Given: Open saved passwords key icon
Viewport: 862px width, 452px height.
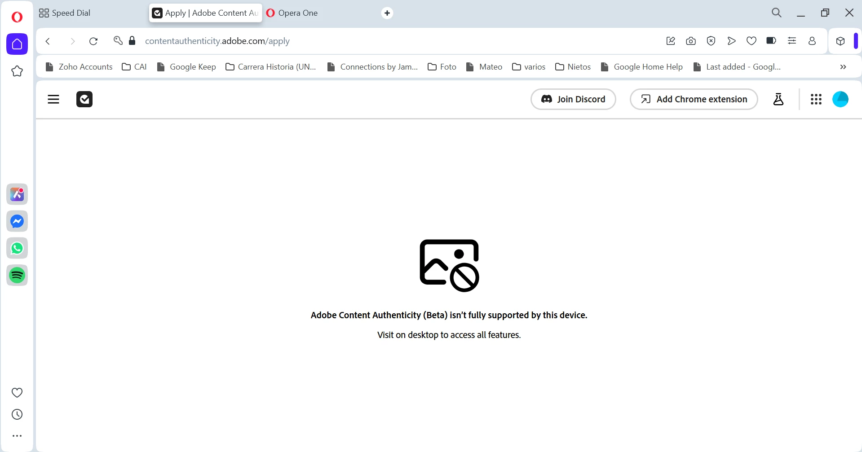Looking at the screenshot, I should [x=118, y=41].
